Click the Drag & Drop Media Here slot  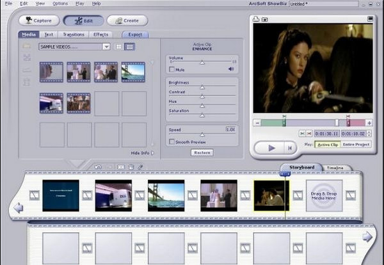point(324,195)
